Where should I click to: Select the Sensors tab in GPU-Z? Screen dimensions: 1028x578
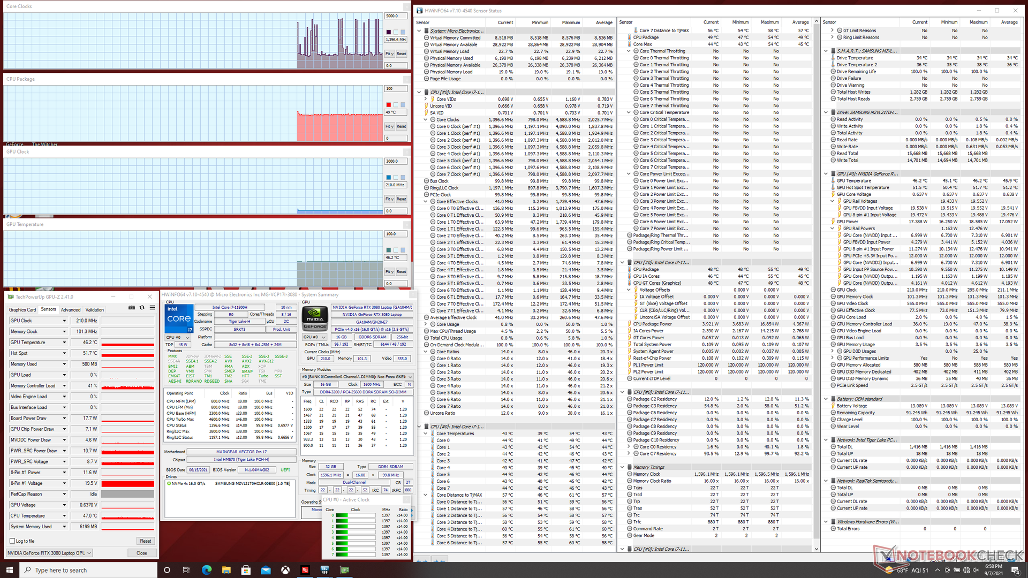pyautogui.click(x=48, y=309)
